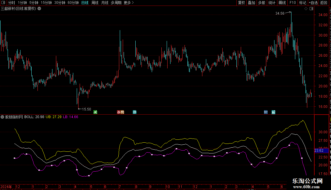Viewport: 331px width, 190px height.
Task: Click the 叠加 overlay button
Action: (251, 3)
